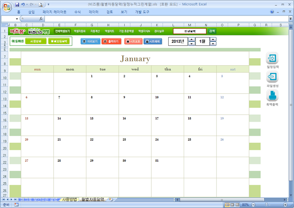Open the 검토 ribbon tab

tap(110, 12)
